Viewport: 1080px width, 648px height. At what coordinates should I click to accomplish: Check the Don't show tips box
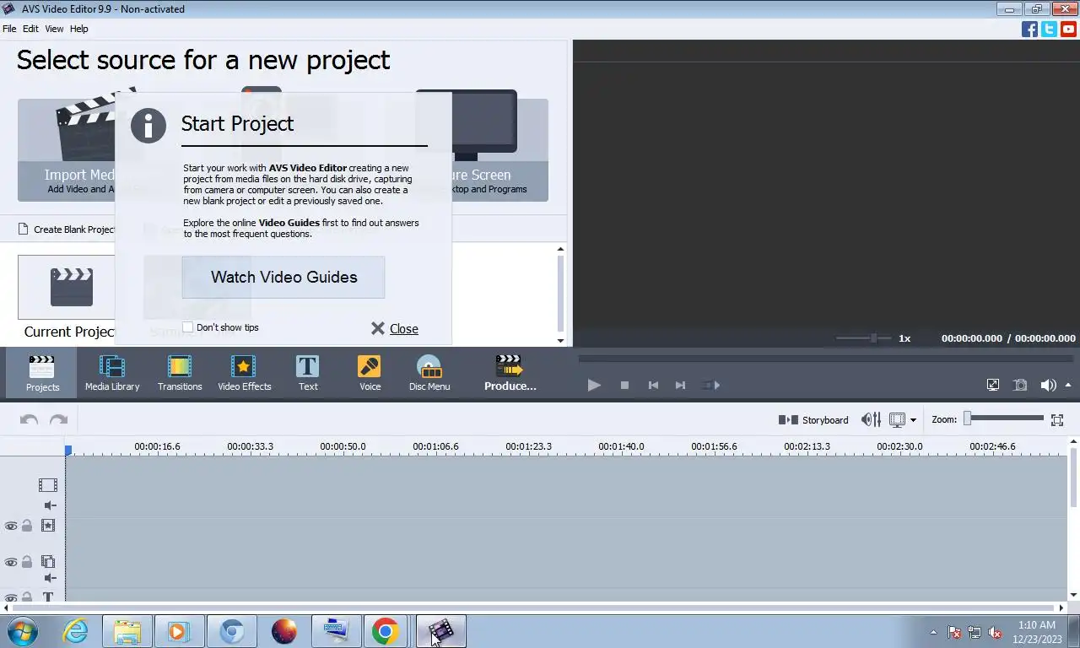(x=187, y=327)
